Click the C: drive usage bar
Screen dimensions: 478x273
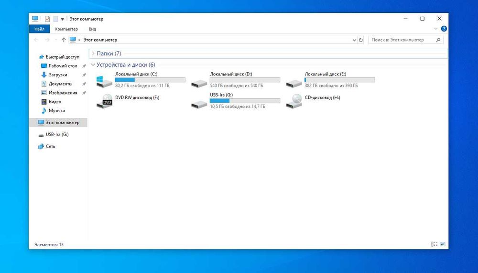pos(150,80)
